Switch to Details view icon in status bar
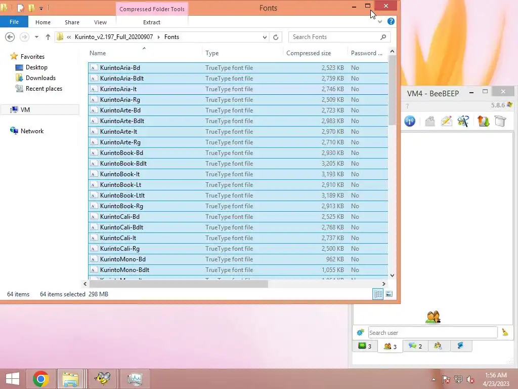 tap(378, 294)
